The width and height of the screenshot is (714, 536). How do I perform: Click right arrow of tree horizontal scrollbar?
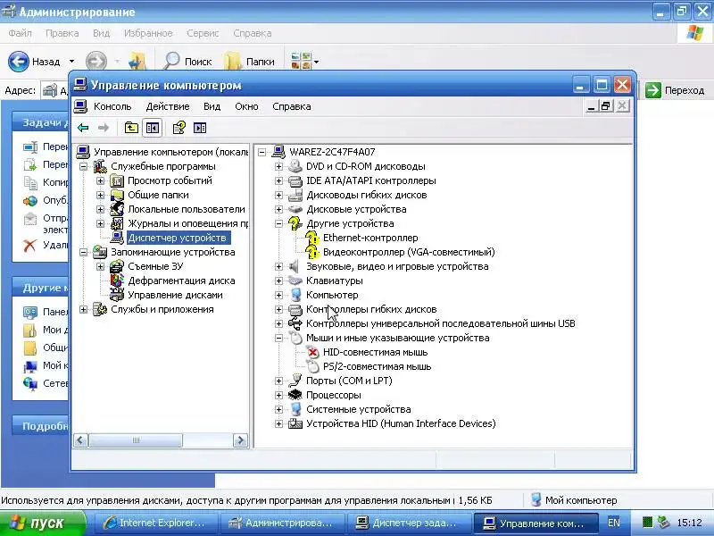pyautogui.click(x=240, y=440)
